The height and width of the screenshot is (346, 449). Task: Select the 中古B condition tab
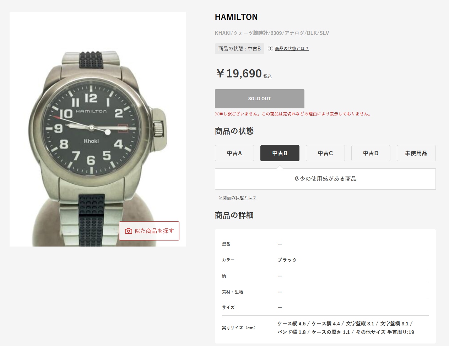[280, 153]
